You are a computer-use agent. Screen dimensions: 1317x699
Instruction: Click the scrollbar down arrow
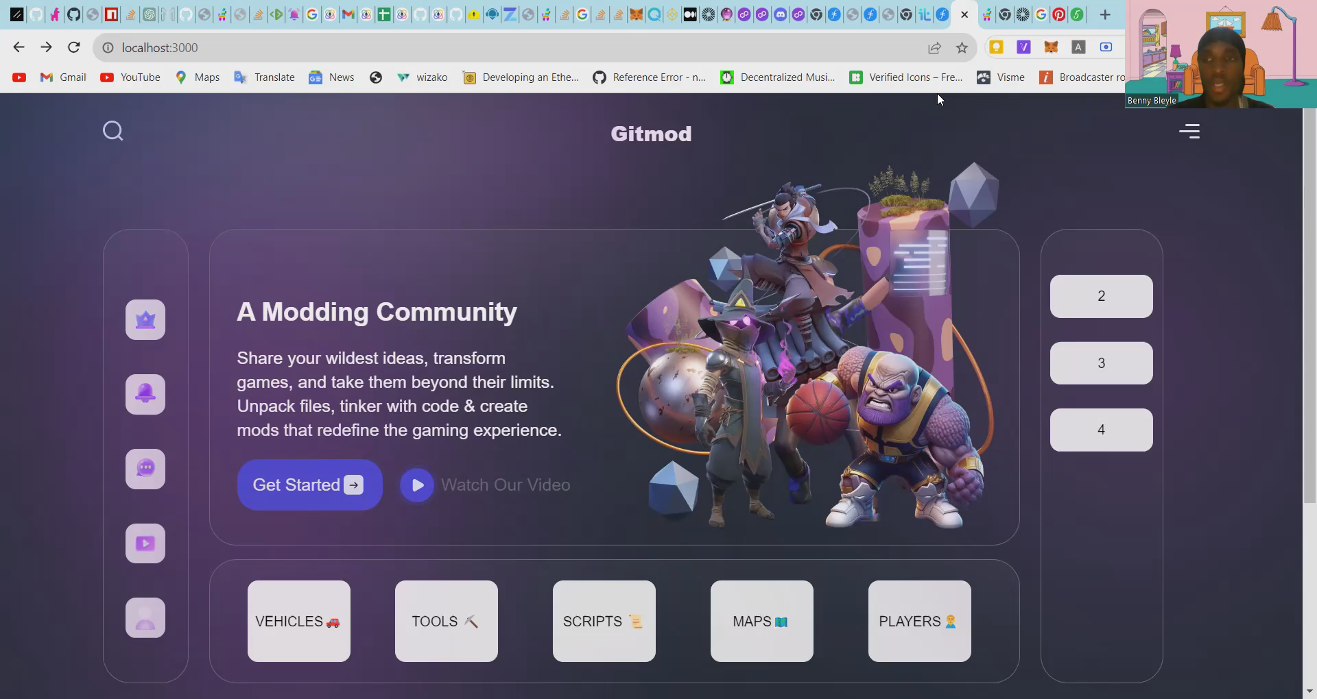click(1309, 691)
